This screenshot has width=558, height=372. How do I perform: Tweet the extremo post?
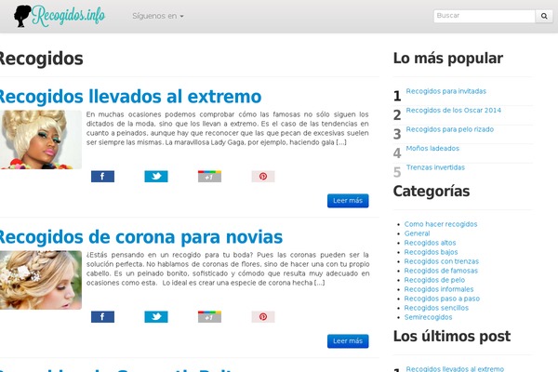(156, 176)
